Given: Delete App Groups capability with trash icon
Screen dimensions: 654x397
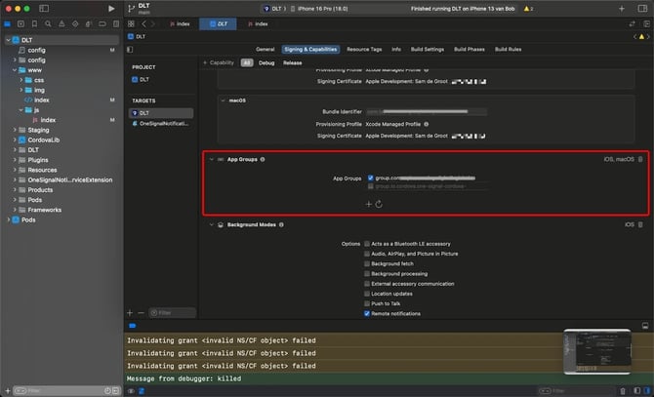Looking at the screenshot, I should point(641,159).
